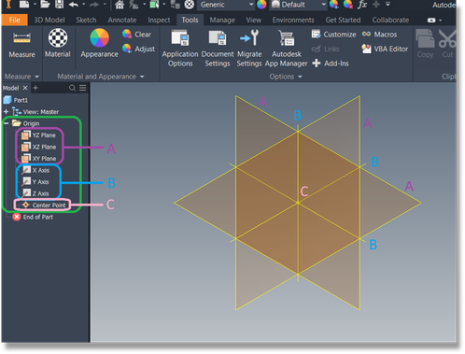Expand the View: Master node
Image resolution: width=465 pixels, height=354 pixels.
[6, 111]
